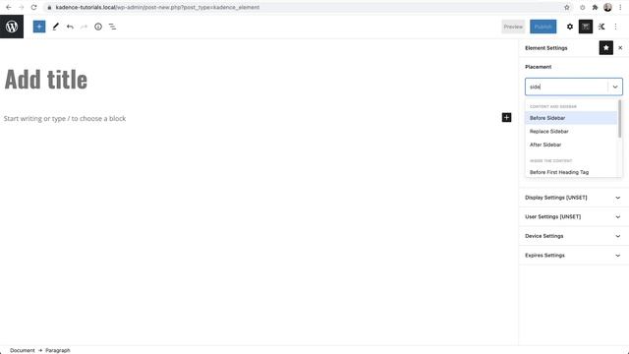Open the browser extensions puzzle icon

pos(595,7)
